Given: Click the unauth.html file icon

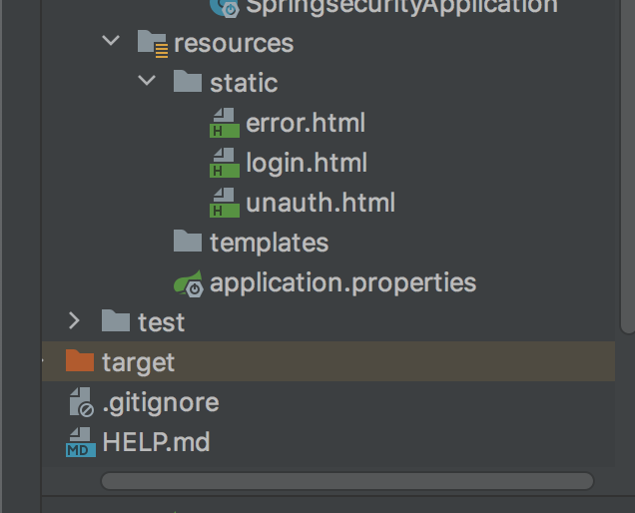Looking at the screenshot, I should 224,203.
